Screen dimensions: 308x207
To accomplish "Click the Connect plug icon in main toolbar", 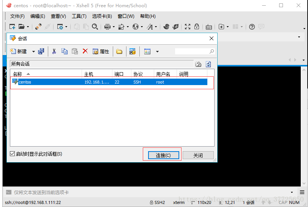I will 38,27.
